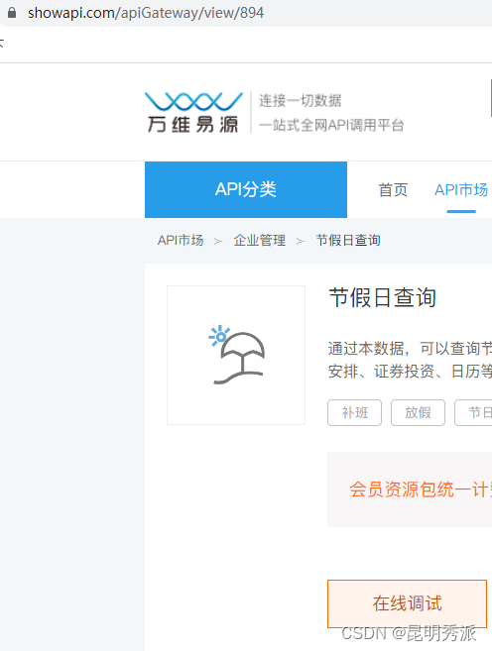Click the 万维易源 logo
492x651 pixels.
(x=193, y=113)
